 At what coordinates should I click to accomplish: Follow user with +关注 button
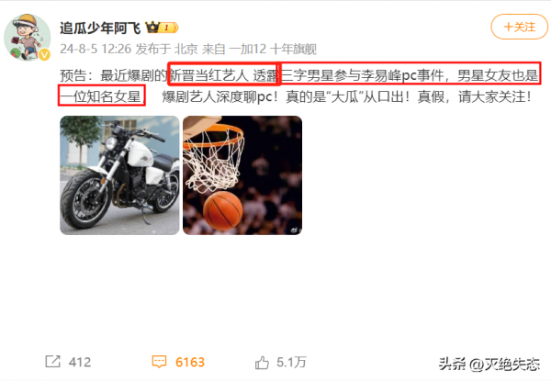click(520, 27)
